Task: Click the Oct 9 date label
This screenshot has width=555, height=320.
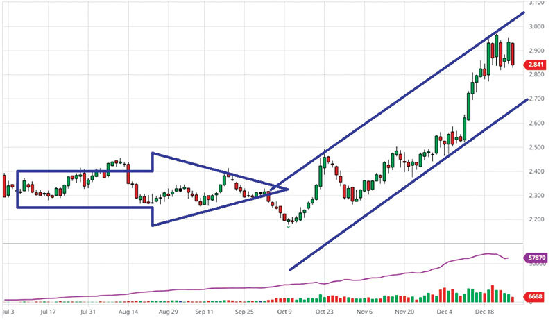Action: point(284,312)
